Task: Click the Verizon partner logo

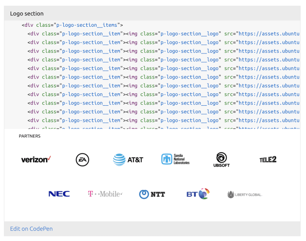Action: pos(36,160)
